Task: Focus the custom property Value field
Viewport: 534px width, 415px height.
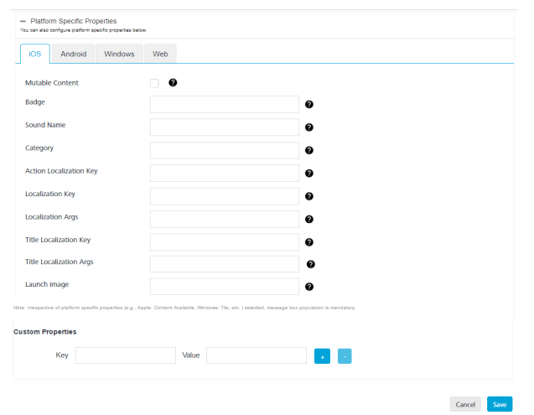Action: pyautogui.click(x=257, y=355)
